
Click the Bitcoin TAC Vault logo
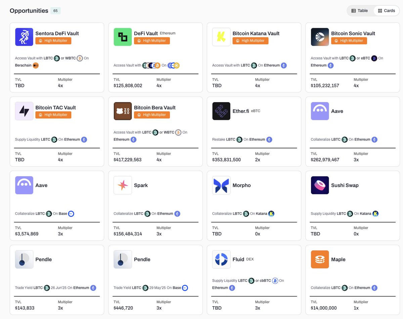24,111
